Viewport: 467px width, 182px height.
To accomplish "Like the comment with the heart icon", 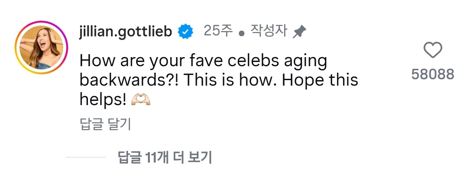I will coord(432,51).
